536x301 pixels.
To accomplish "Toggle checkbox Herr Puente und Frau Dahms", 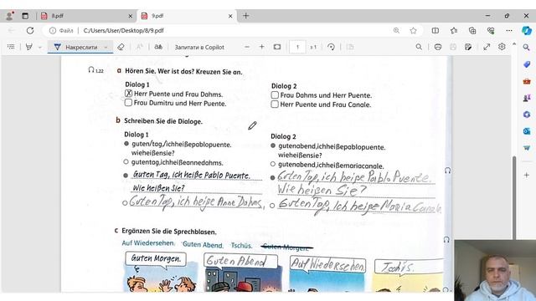I will pyautogui.click(x=128, y=94).
